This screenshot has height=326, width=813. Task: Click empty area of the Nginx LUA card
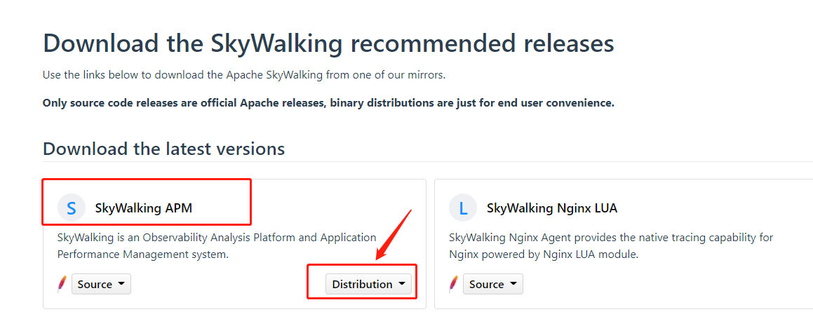pos(666,287)
